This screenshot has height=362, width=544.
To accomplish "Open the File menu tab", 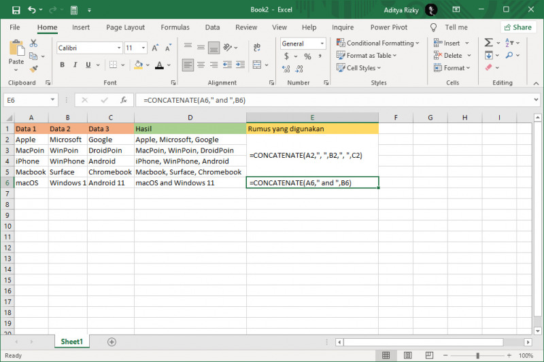I will tap(14, 27).
